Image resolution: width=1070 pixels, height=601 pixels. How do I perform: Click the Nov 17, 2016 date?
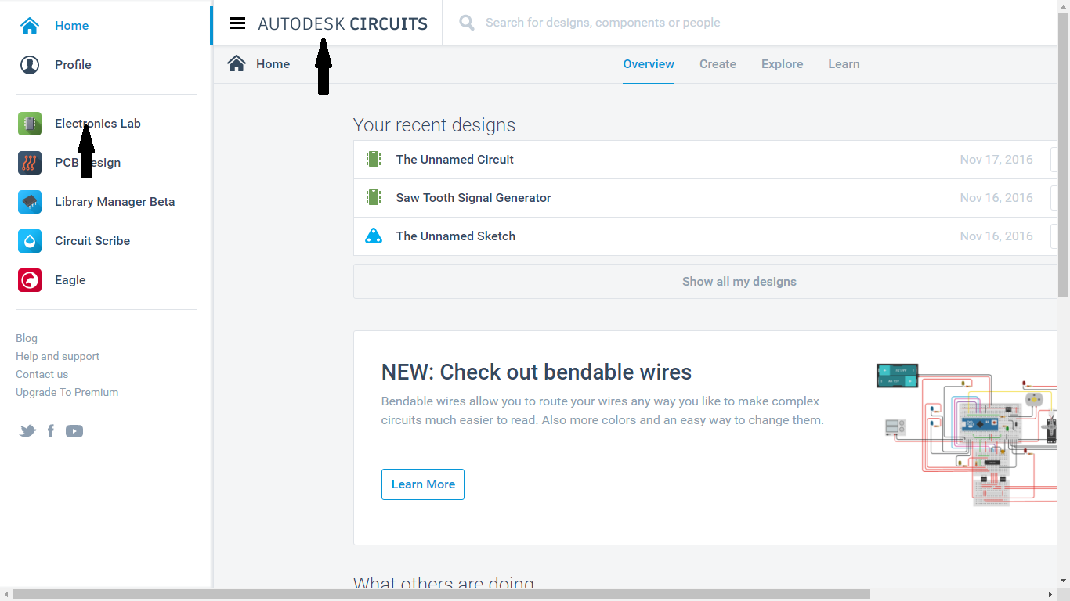pos(996,160)
